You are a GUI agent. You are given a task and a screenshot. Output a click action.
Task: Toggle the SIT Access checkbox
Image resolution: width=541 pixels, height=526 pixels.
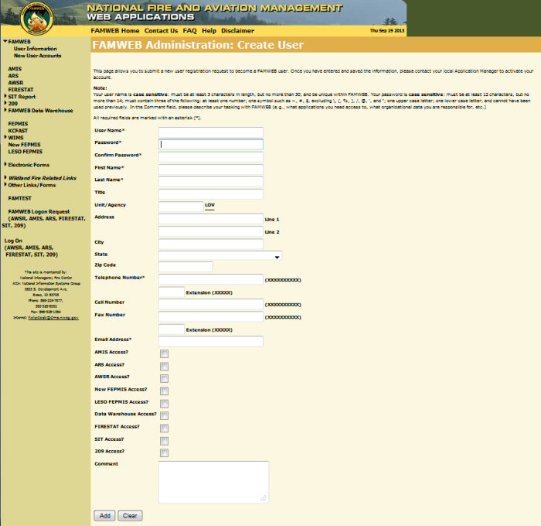tap(164, 441)
